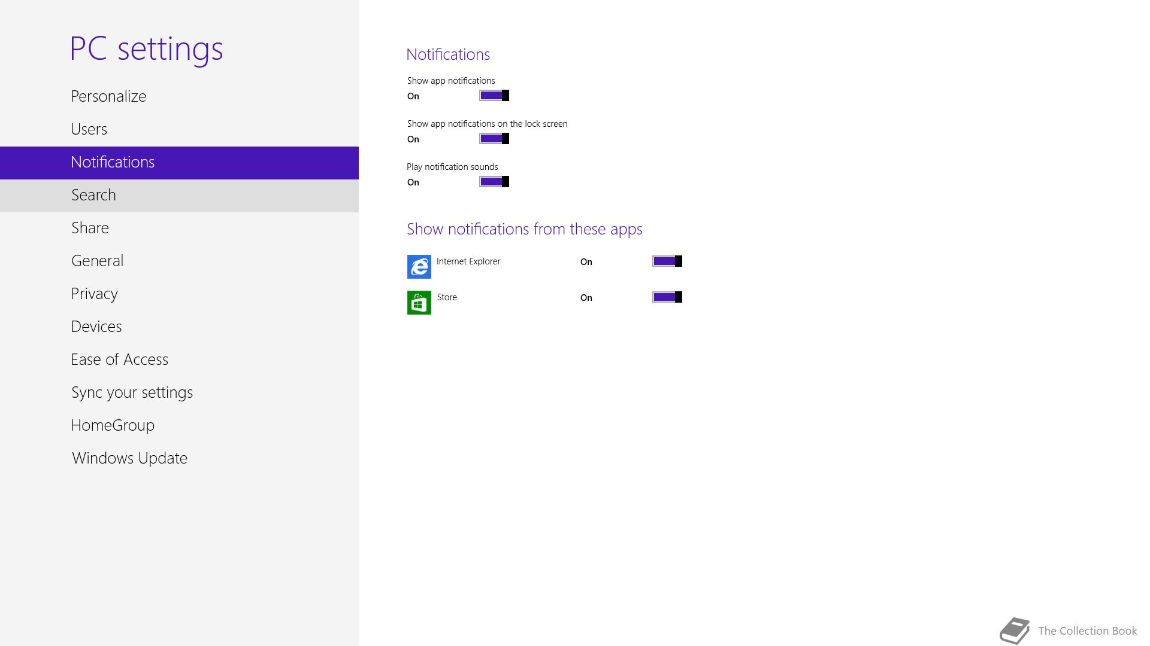Click 'Show app notifications on the lock screen' label

[487, 124]
